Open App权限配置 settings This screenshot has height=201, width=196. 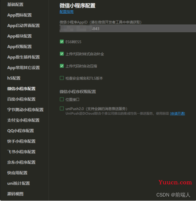(19, 47)
